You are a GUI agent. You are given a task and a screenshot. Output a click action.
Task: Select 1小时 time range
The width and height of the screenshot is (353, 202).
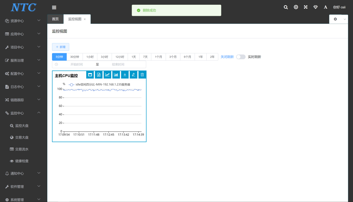pos(90,57)
